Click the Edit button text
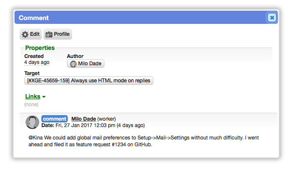Image resolution: width=289 pixels, height=171 pixels. click(35, 34)
